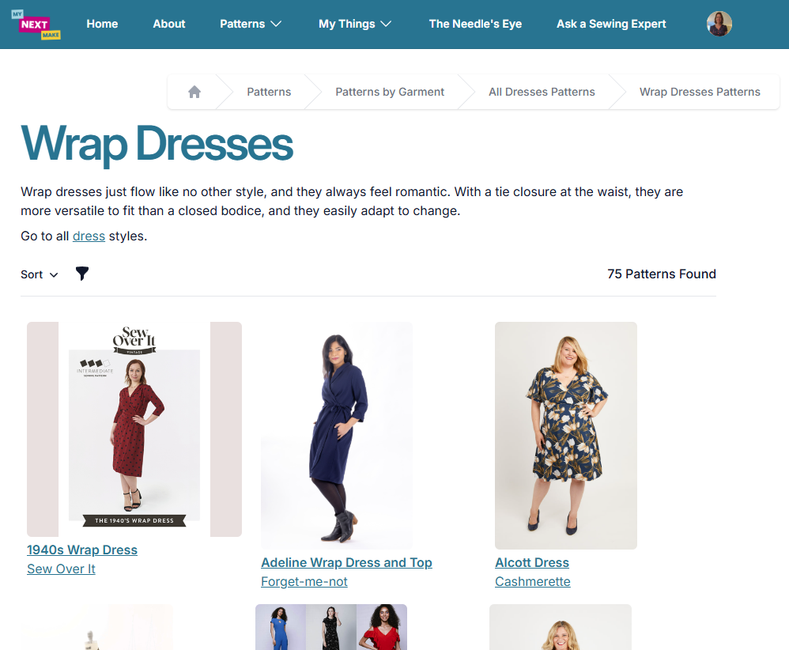Click the Cashmerette designer link
This screenshot has width=789, height=650.
pos(532,581)
